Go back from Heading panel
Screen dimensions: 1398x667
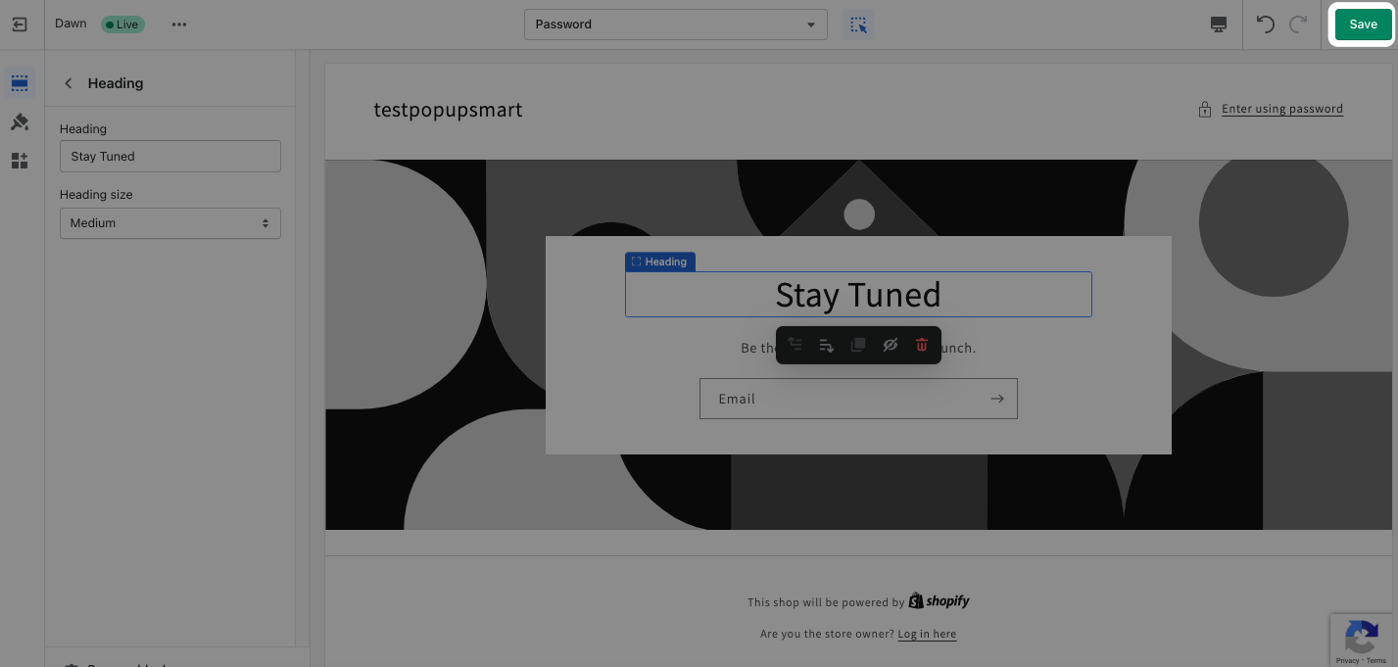69,83
